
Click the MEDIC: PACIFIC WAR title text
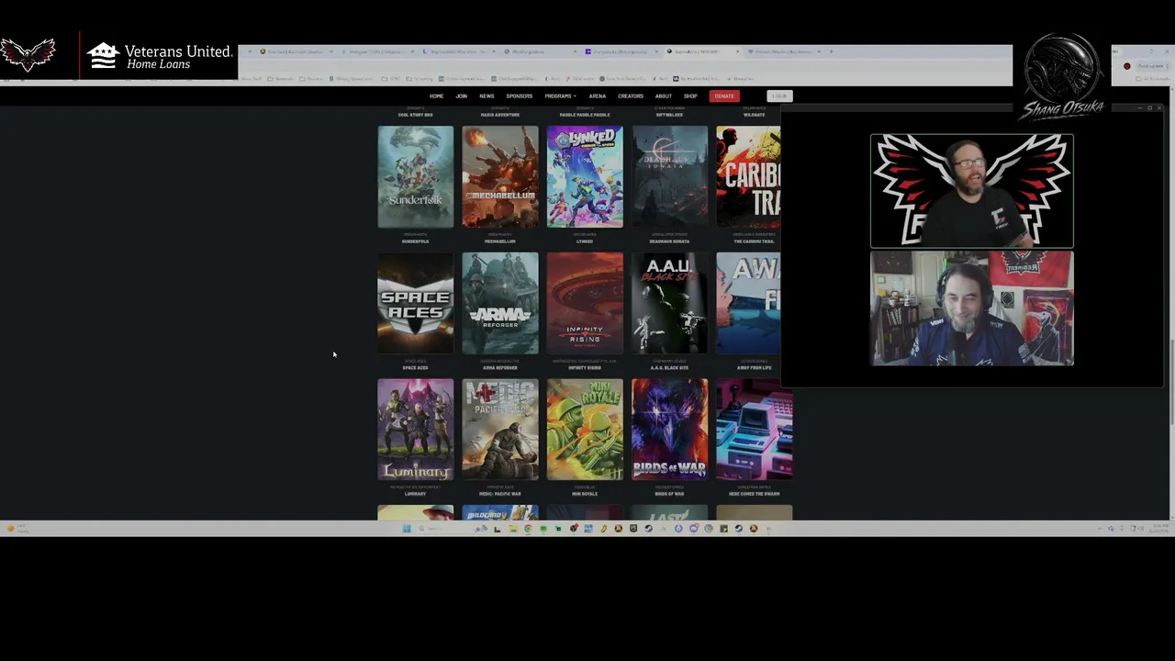coord(500,494)
